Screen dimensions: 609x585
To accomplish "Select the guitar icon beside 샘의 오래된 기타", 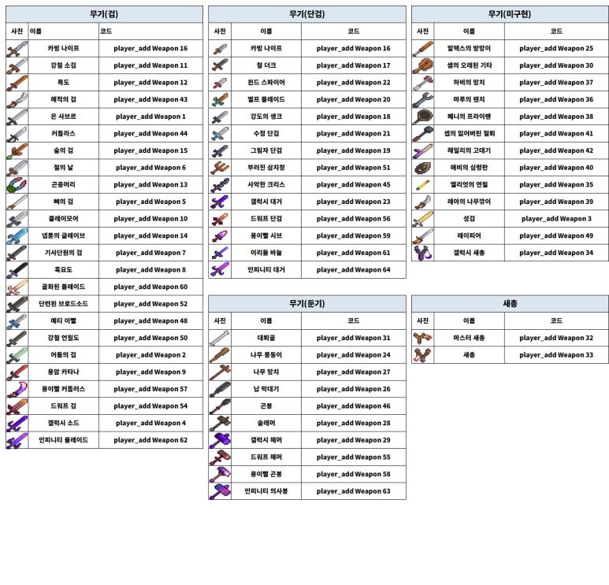I will click(423, 65).
